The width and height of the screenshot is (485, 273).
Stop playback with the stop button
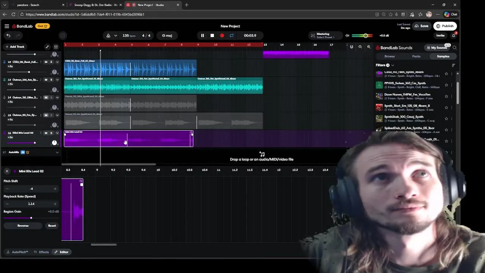coord(212,36)
